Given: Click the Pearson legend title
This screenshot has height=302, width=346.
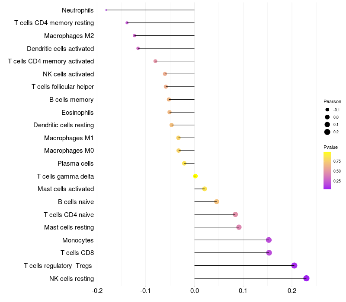Looking at the screenshot, I should (x=332, y=101).
